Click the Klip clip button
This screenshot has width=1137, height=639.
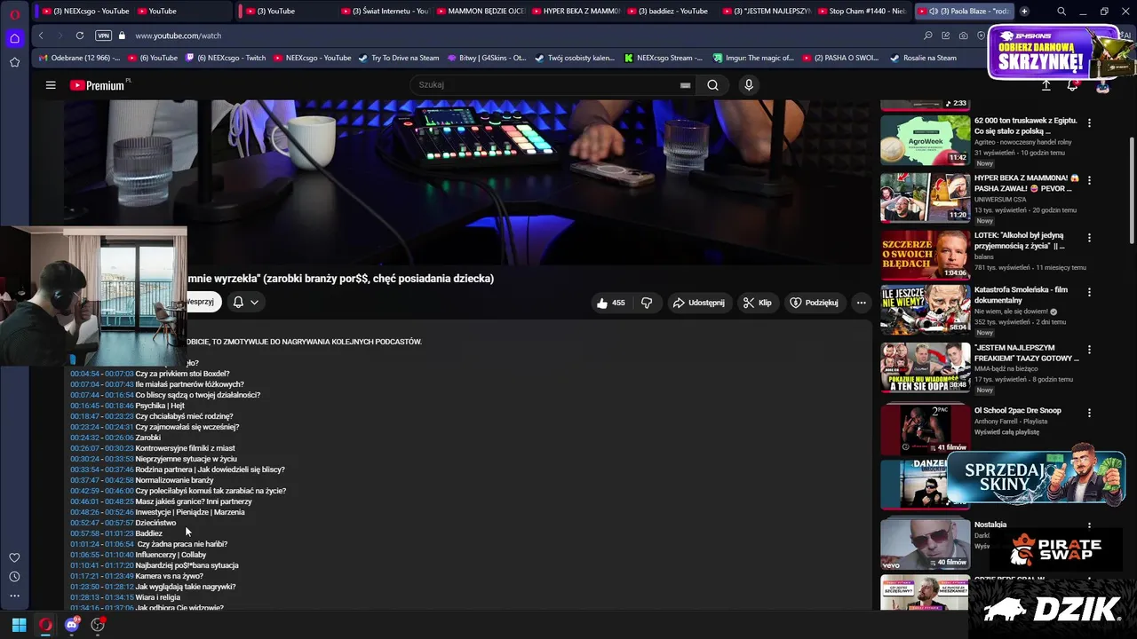tap(757, 303)
